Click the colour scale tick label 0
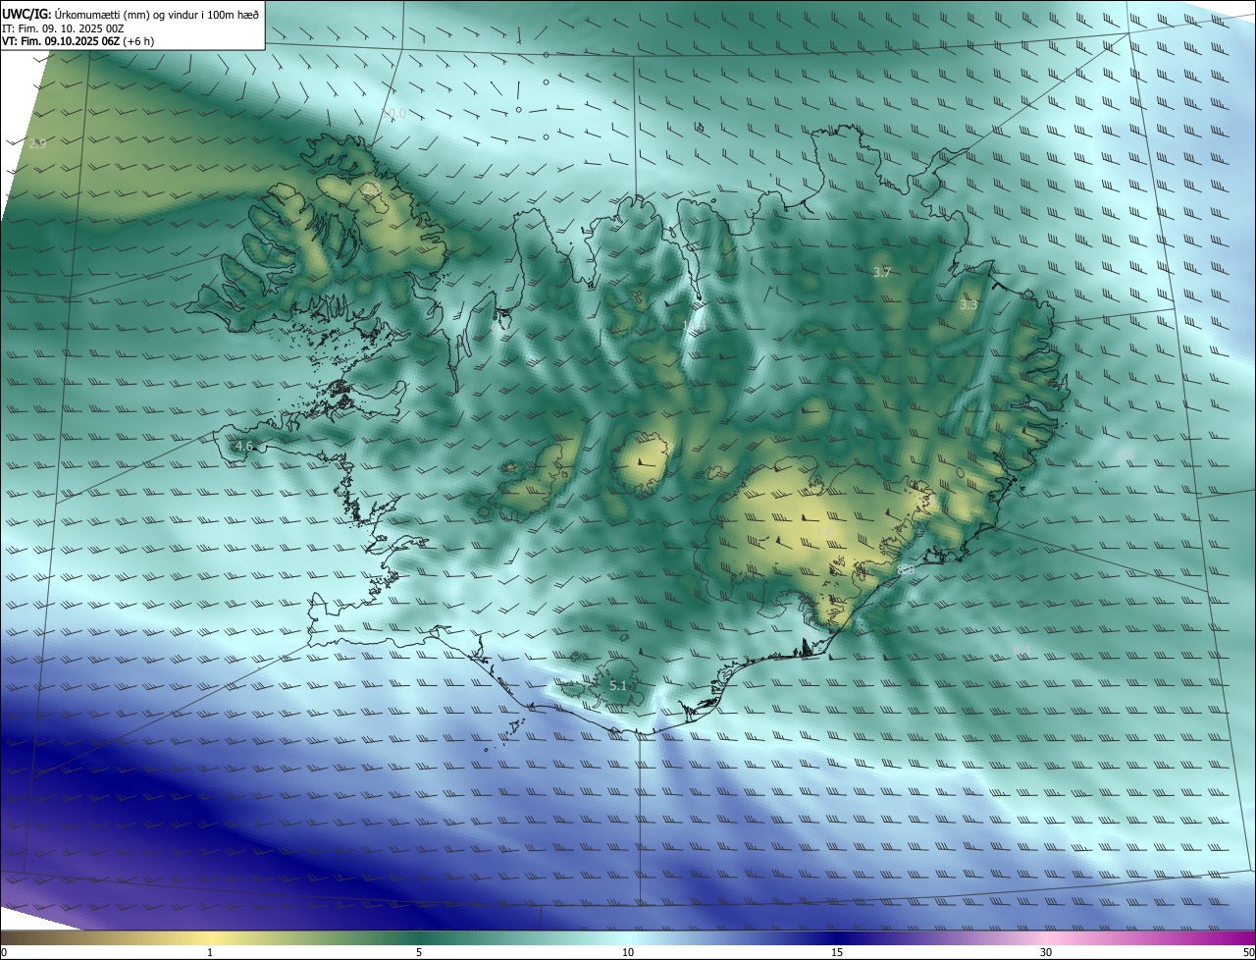This screenshot has width=1256, height=960. click(4, 952)
